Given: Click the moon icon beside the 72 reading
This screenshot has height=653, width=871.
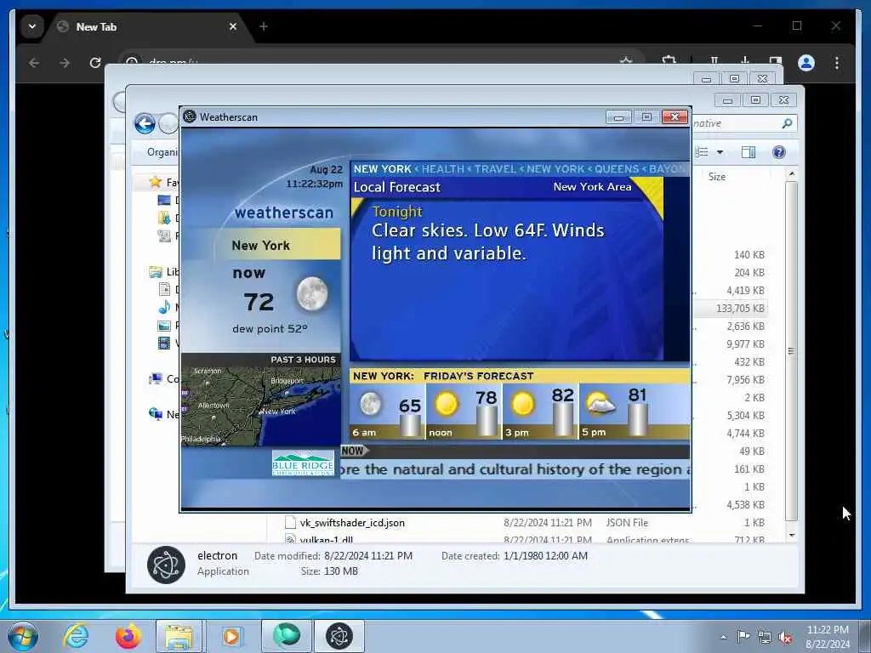Looking at the screenshot, I should pos(312,293).
